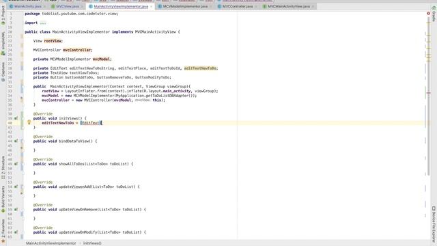Close the MVCView.java tab

click(x=82, y=6)
